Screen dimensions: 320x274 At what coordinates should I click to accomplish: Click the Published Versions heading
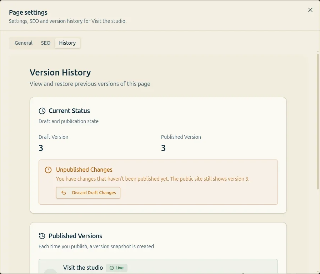tap(75, 236)
